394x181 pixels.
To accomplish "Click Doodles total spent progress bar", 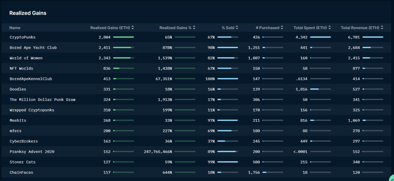I will click(320, 89).
